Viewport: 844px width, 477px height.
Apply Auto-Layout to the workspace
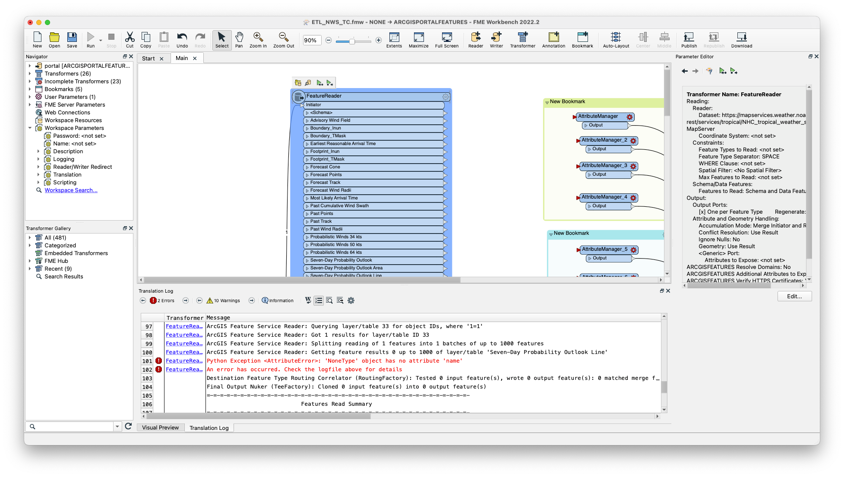[x=616, y=40]
